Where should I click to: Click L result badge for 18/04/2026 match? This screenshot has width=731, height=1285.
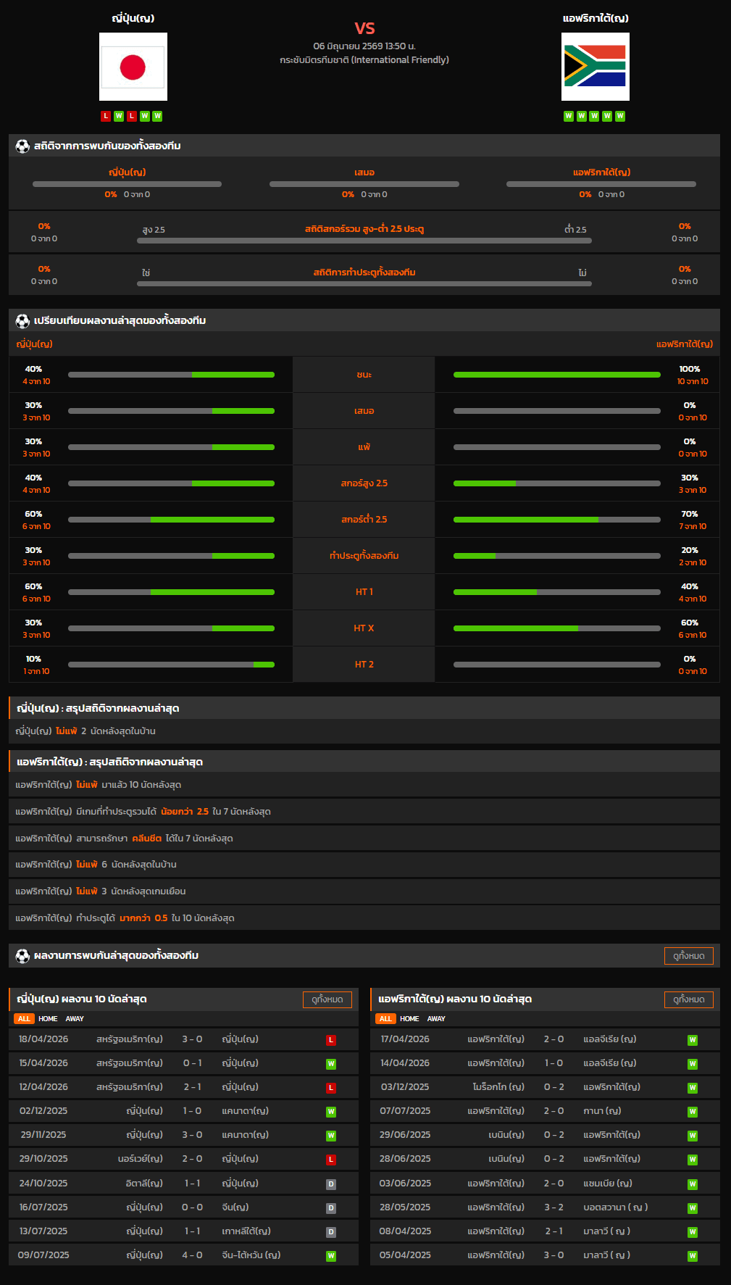point(331,1040)
